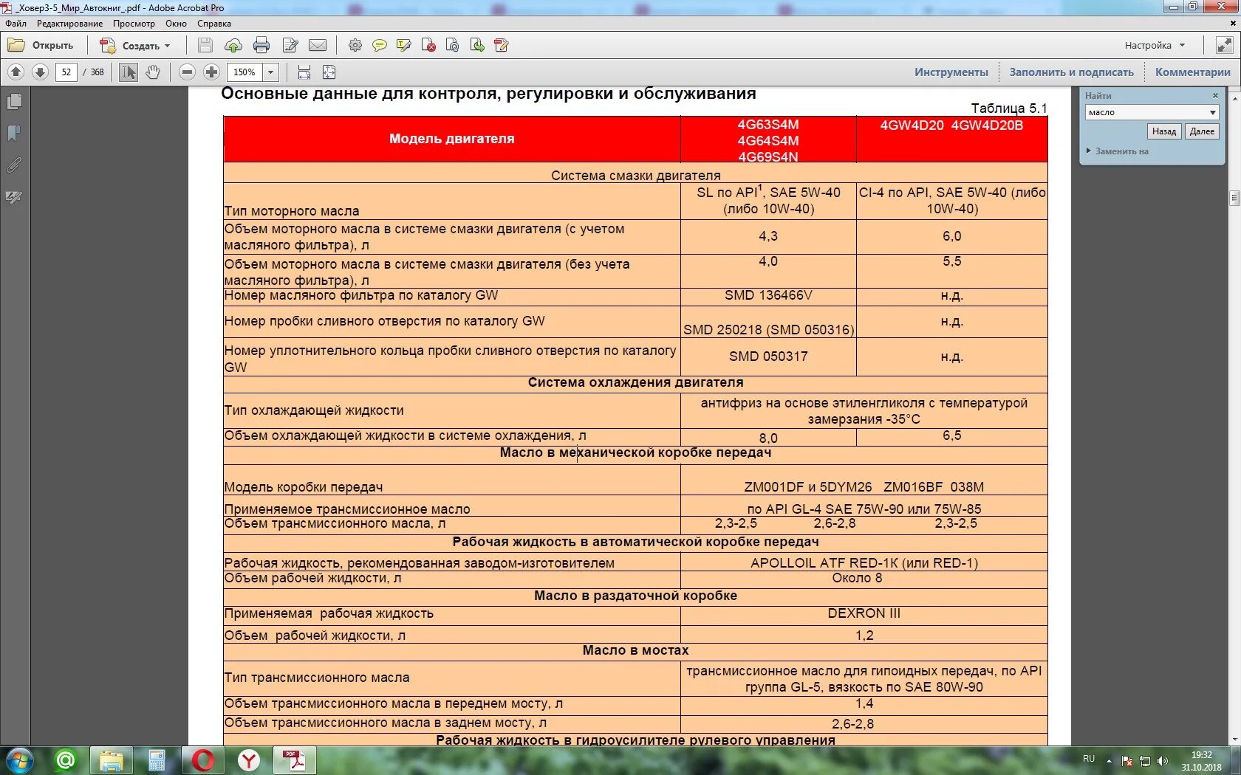
Task: Click the zoom out minus button
Action: pyautogui.click(x=188, y=72)
